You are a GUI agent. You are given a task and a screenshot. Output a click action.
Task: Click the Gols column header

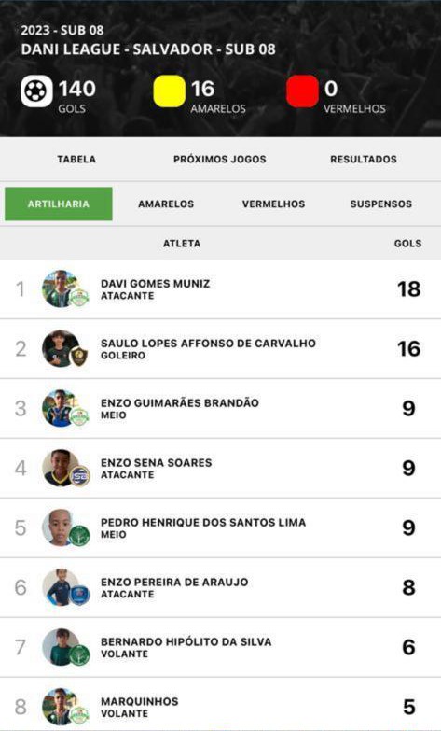[408, 244]
